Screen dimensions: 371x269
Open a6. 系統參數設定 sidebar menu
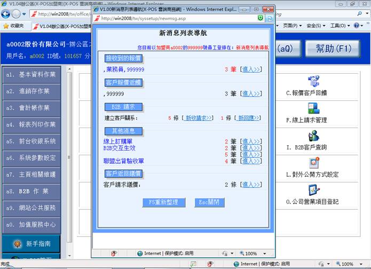click(30, 158)
